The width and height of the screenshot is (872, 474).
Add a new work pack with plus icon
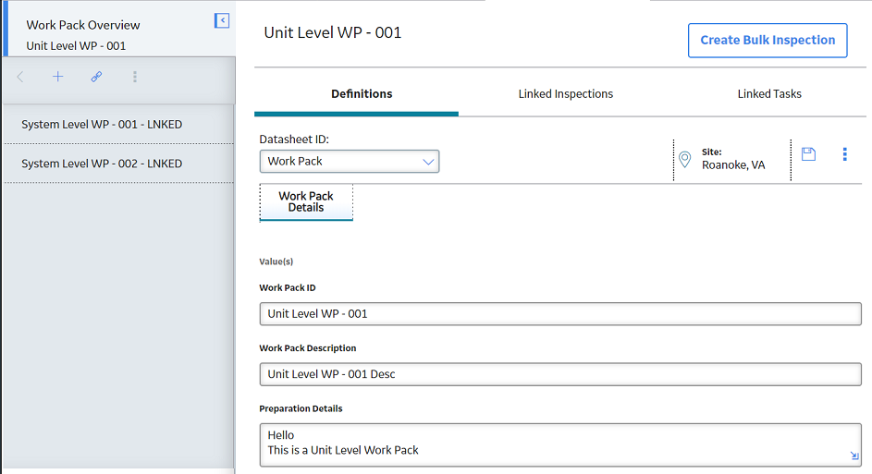[58, 77]
